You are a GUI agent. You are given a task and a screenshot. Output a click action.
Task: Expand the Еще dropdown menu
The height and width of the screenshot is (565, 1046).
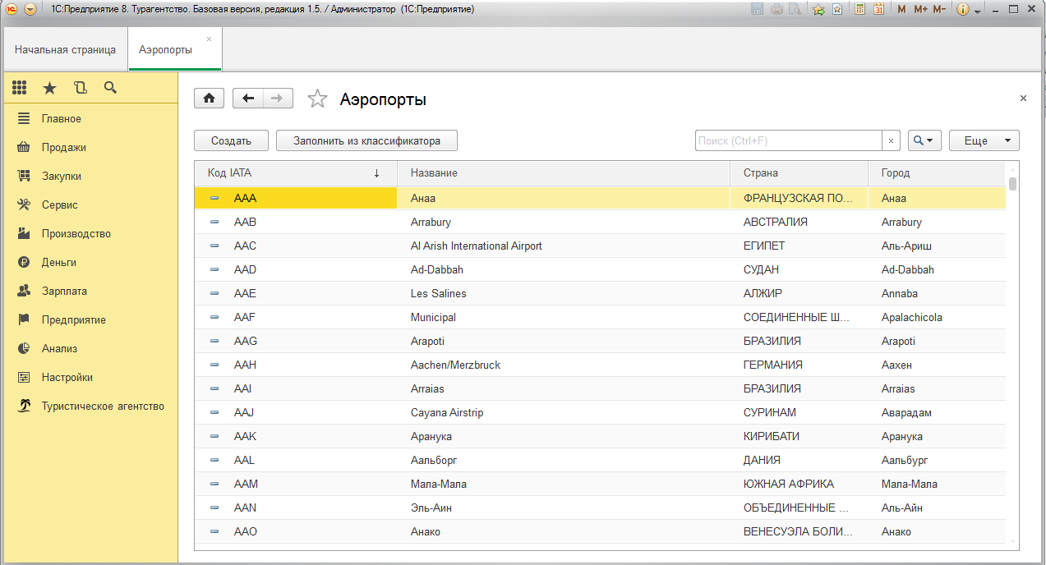pos(984,140)
